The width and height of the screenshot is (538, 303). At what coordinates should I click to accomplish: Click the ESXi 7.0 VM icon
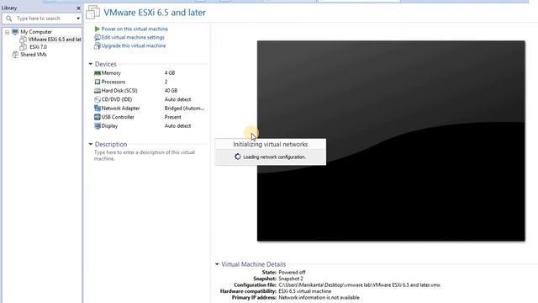(x=23, y=47)
